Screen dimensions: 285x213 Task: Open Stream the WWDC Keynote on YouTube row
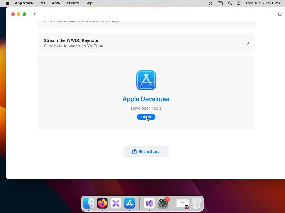click(x=146, y=43)
